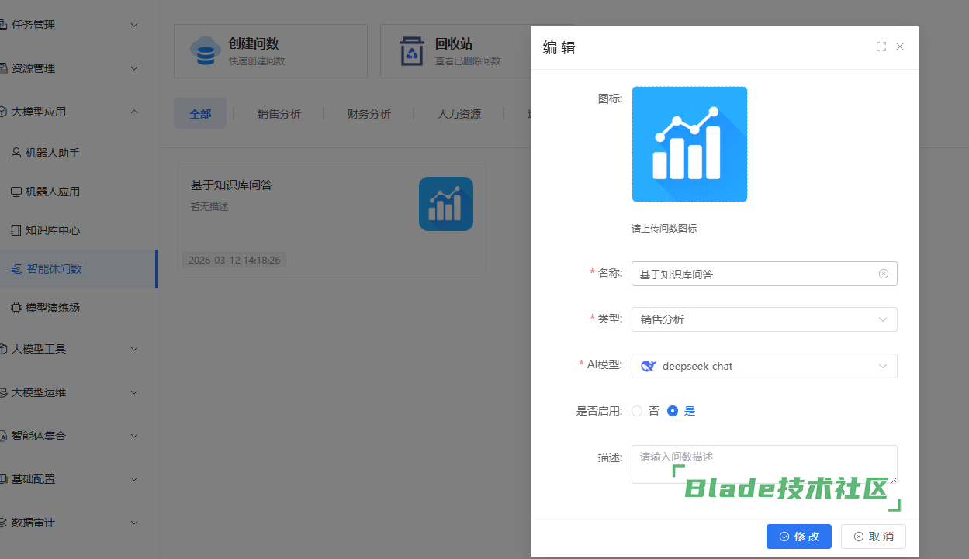Click the 修改 button to save
The width and height of the screenshot is (969, 559).
798,537
